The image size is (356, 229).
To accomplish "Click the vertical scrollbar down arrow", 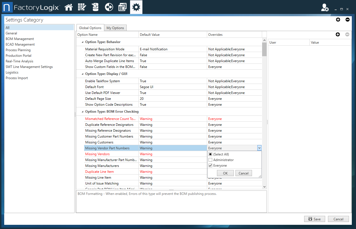I will point(264,186).
